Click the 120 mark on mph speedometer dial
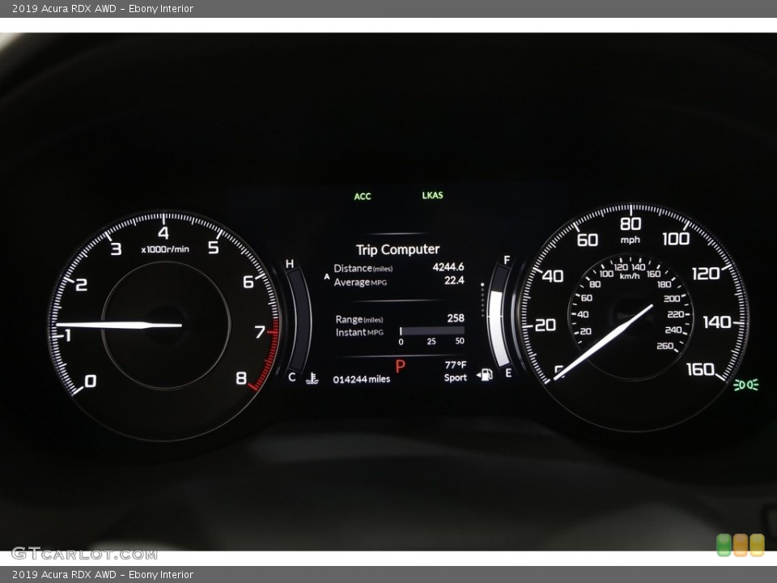777x583 pixels. 706,273
